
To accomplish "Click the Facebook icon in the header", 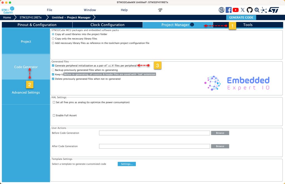I will (229, 10).
